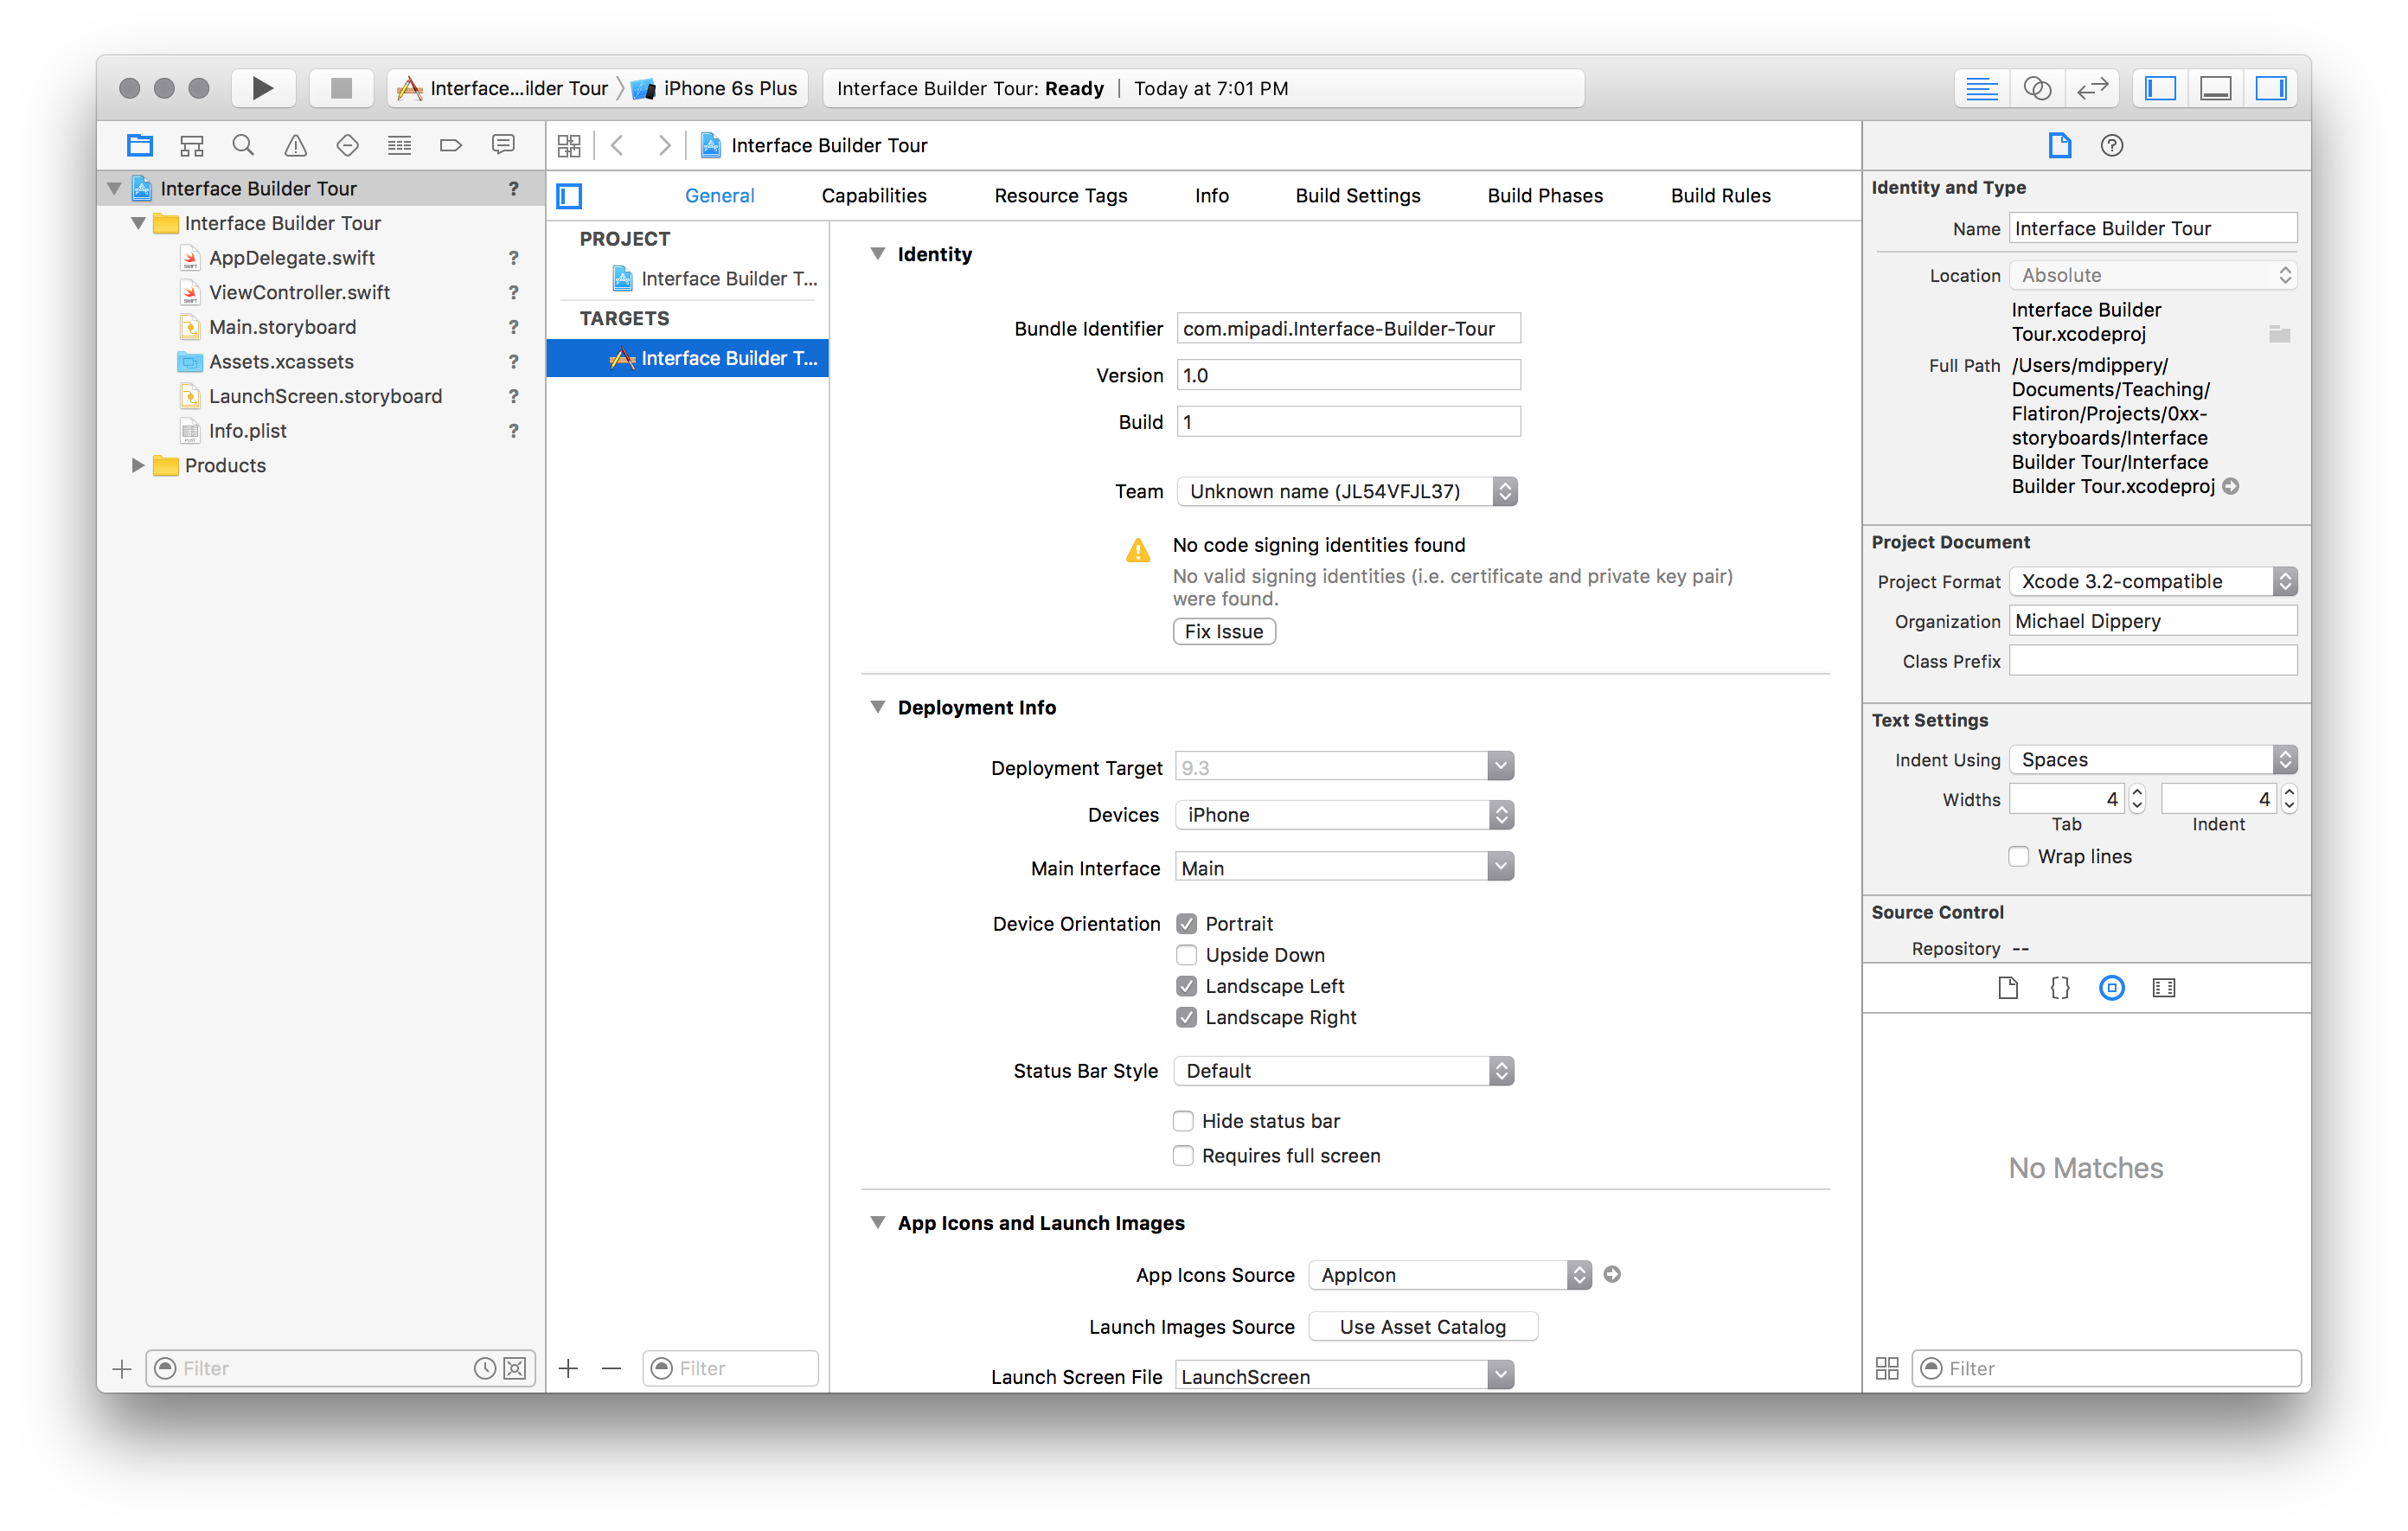
Task: Show the Quick Help inspector
Action: [x=2112, y=146]
